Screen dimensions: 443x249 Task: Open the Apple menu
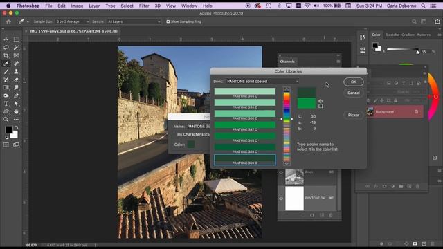coord(8,6)
